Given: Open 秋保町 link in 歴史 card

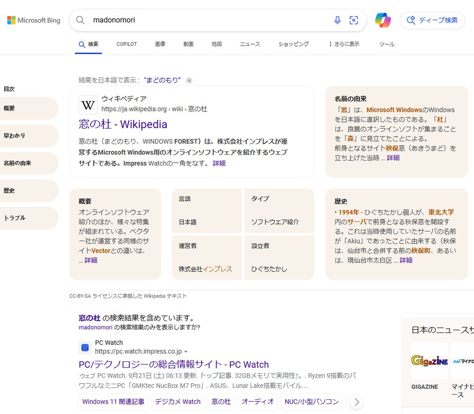Looking at the screenshot, I should pyautogui.click(x=420, y=251).
